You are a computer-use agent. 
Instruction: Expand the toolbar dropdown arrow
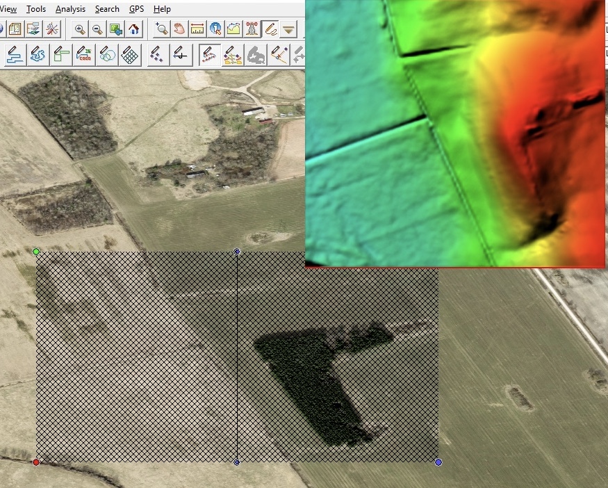tap(288, 29)
